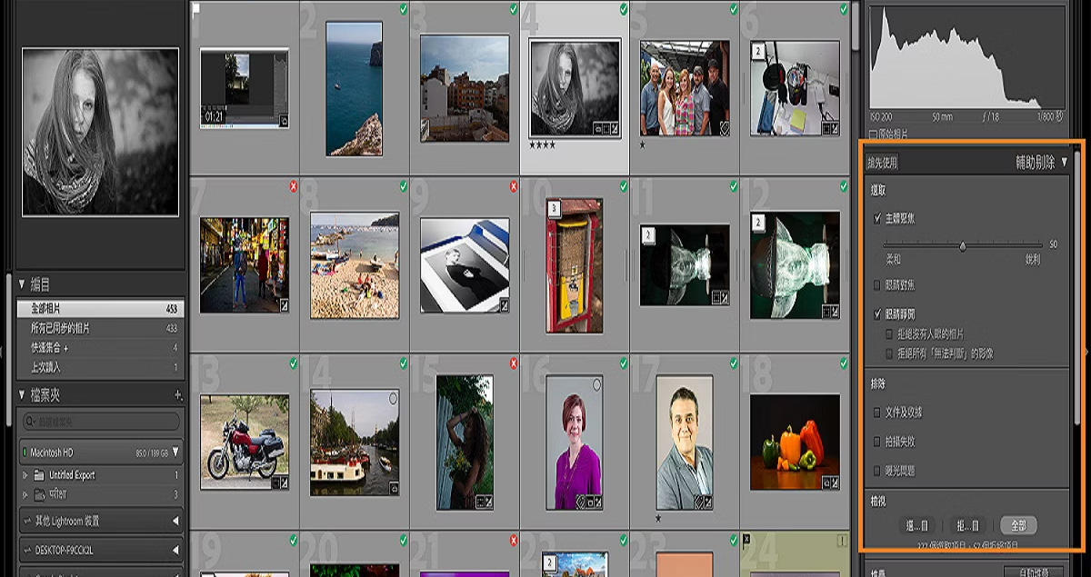Click a star in the four-star rating under photo 4

point(542,145)
